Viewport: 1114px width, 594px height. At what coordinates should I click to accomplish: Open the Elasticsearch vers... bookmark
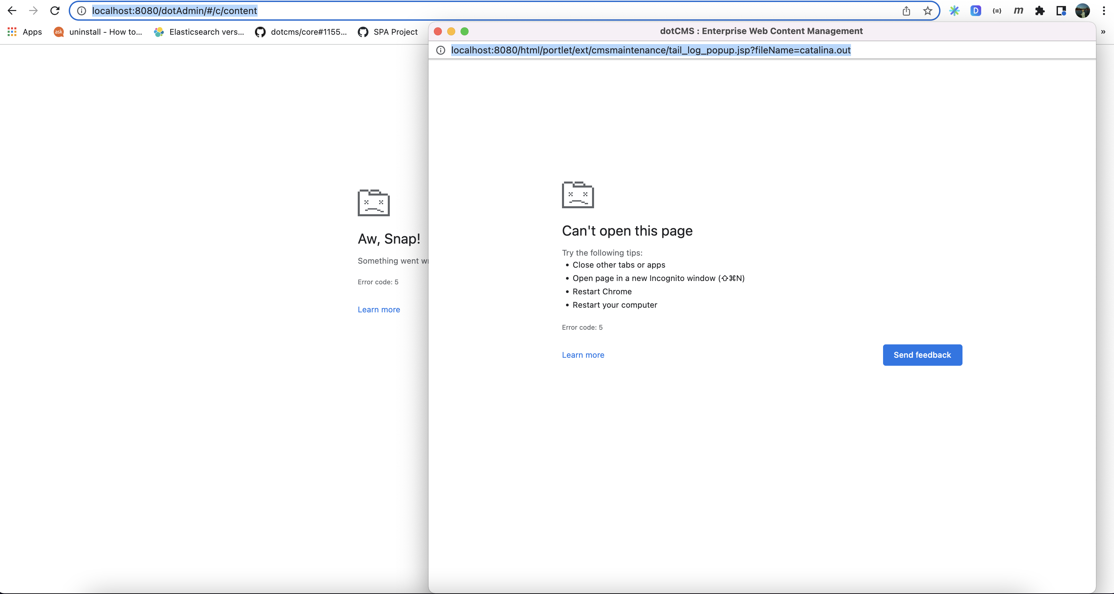tap(199, 32)
